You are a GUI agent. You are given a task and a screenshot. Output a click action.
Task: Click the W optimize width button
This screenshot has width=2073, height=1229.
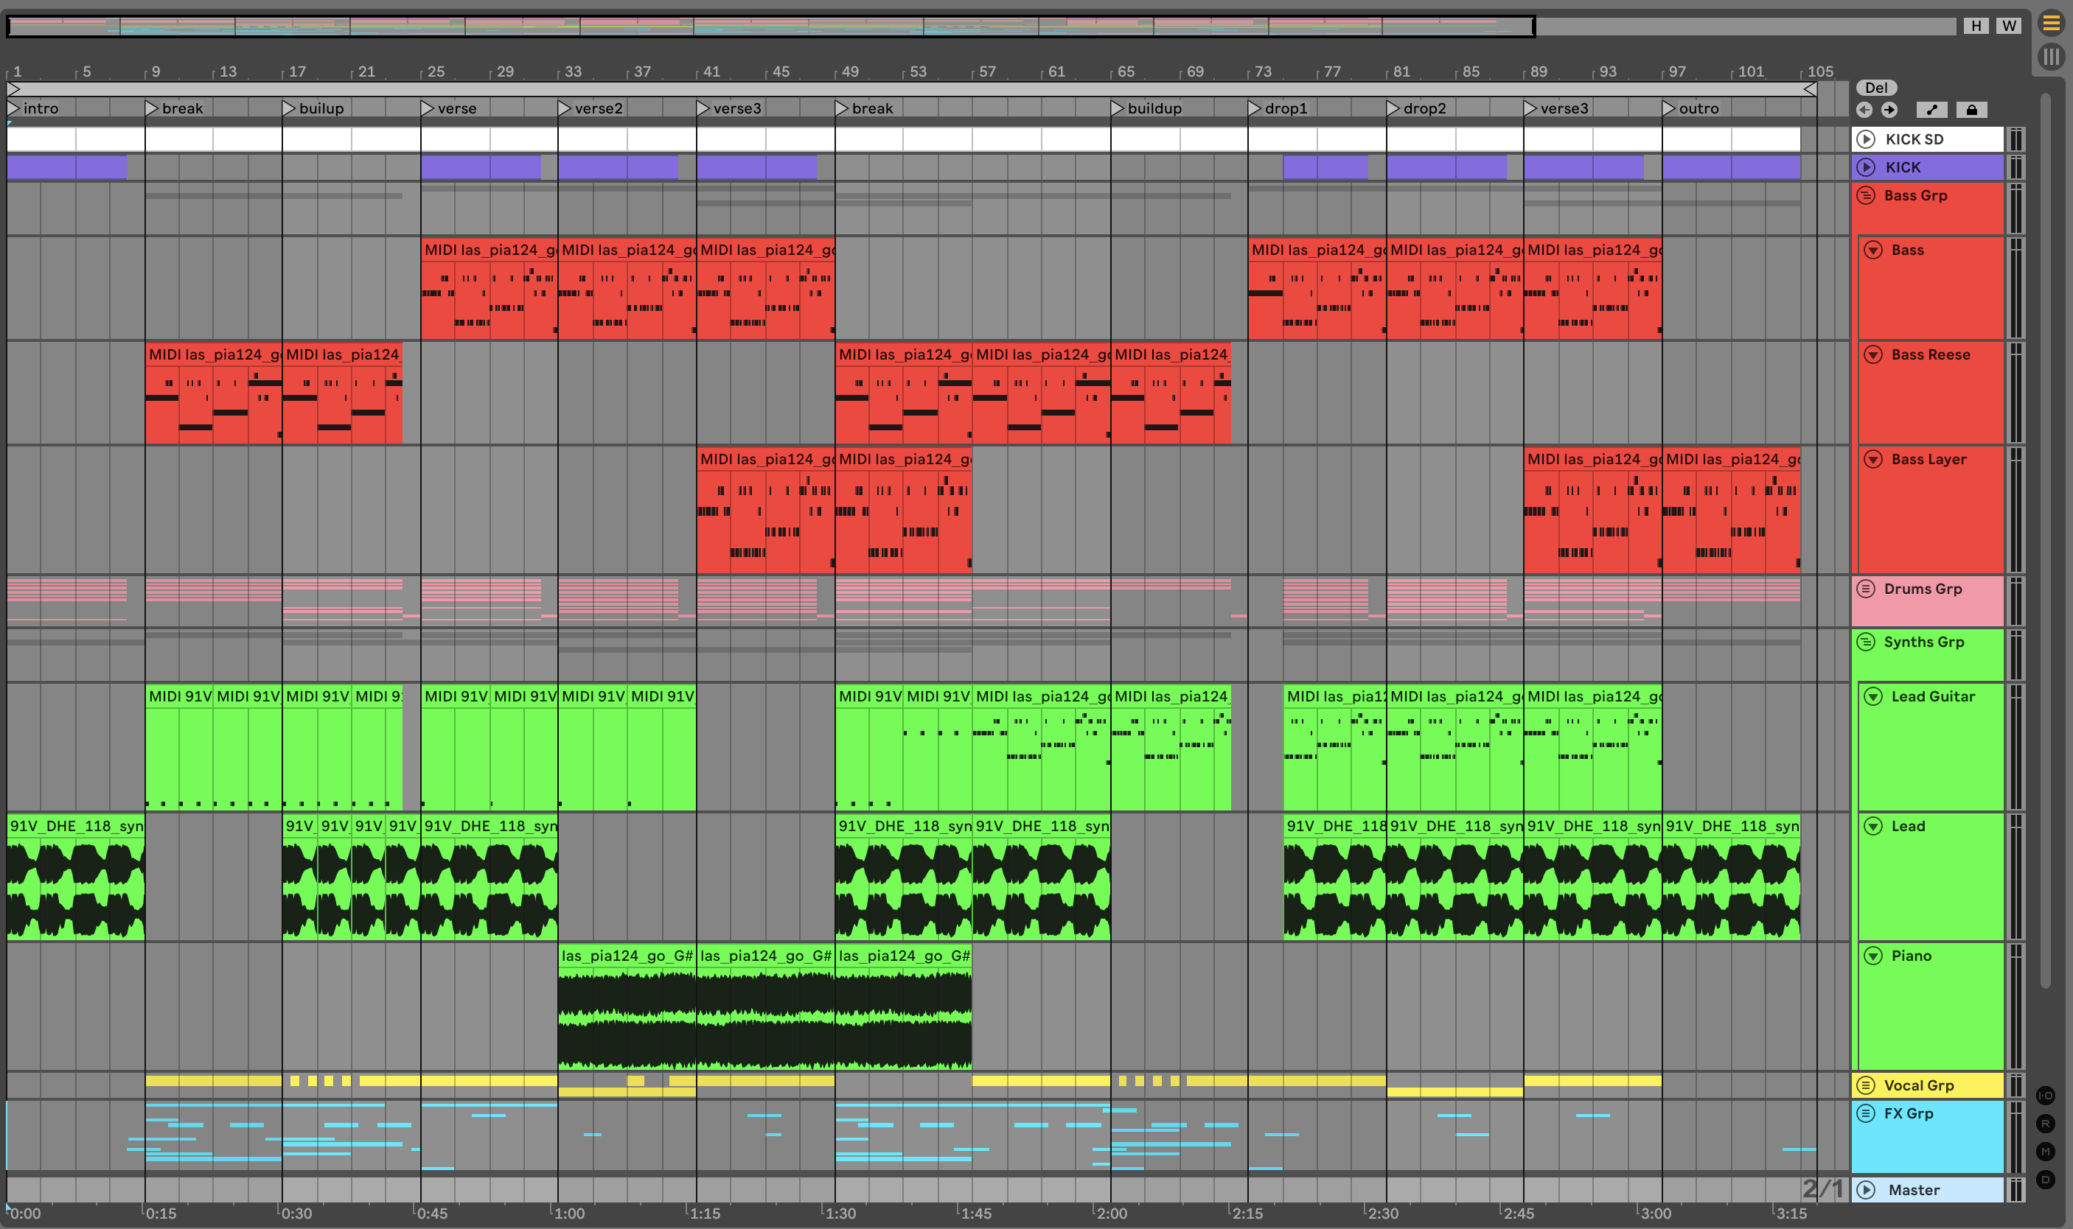[2008, 26]
